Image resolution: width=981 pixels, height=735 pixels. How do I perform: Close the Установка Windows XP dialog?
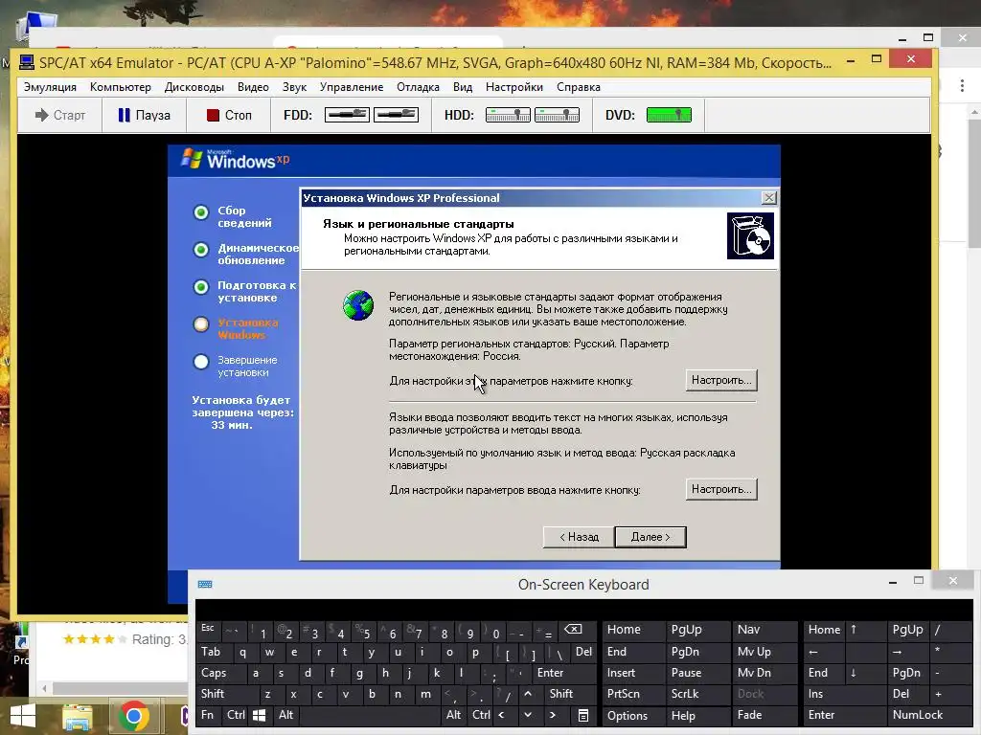point(769,198)
